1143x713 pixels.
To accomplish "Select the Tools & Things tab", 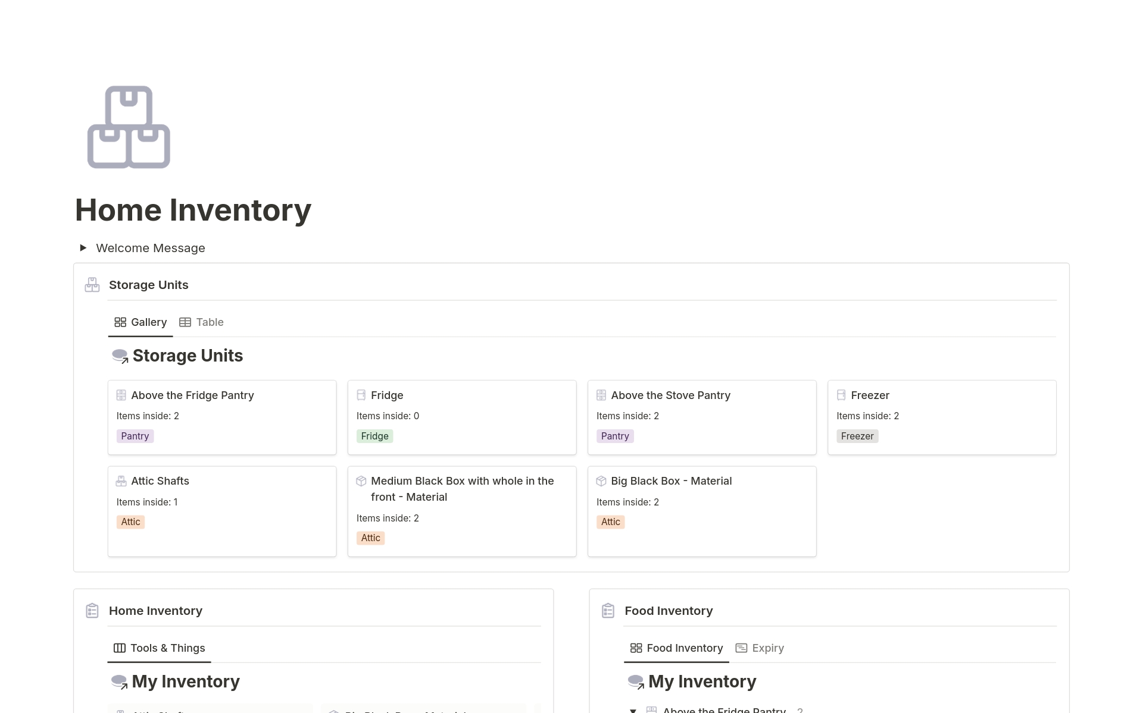I will (x=160, y=648).
